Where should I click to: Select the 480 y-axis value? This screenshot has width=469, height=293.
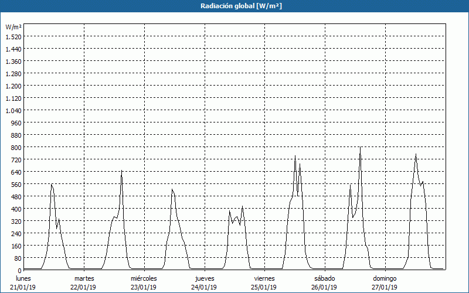(x=16, y=196)
